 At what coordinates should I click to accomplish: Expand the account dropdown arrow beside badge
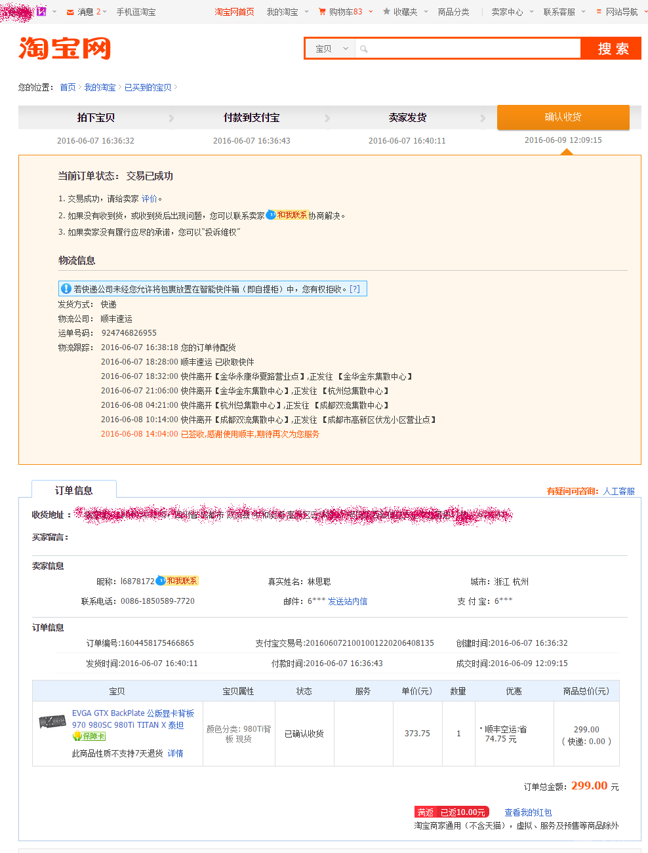point(54,11)
